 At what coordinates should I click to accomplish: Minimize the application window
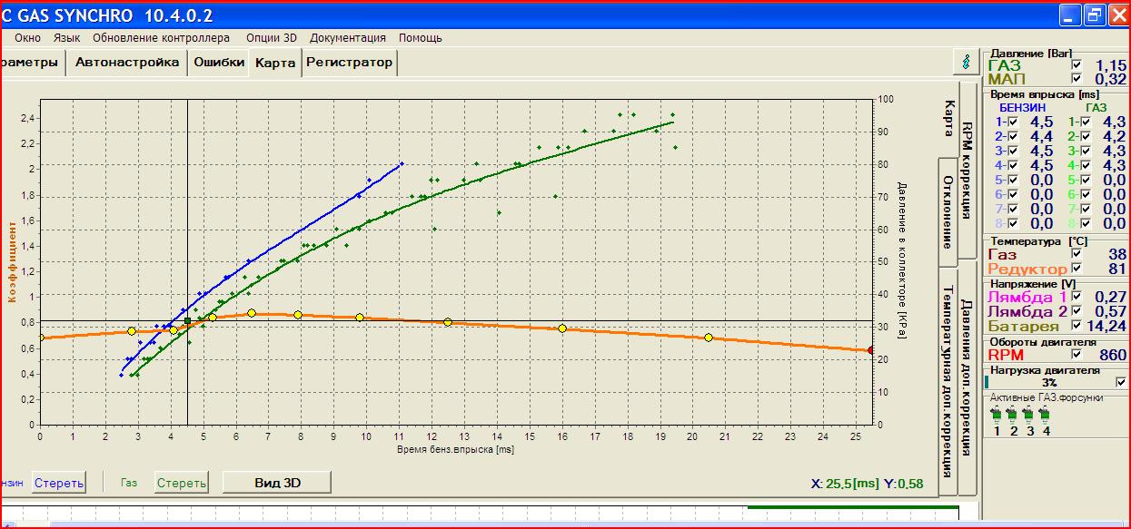[1071, 15]
